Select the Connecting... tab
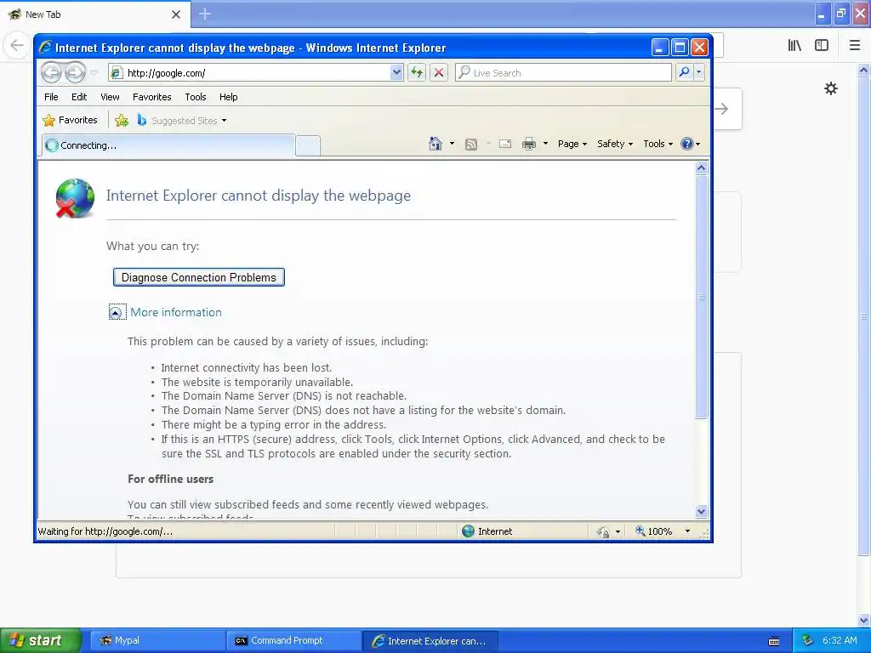 point(168,145)
